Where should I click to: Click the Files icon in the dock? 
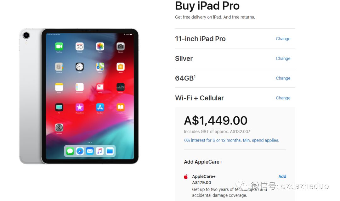coord(110,151)
